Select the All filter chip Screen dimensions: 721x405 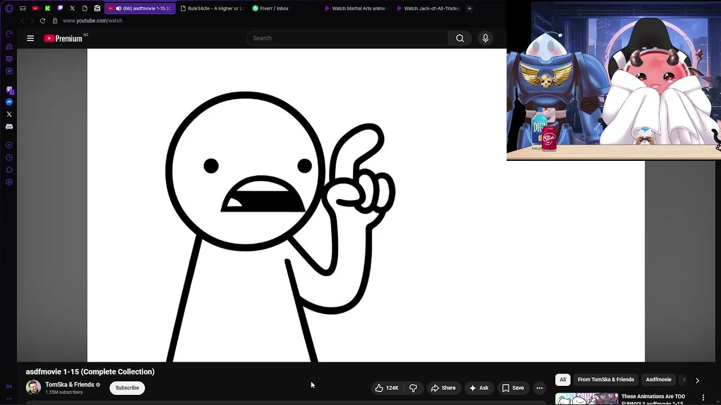click(x=563, y=380)
